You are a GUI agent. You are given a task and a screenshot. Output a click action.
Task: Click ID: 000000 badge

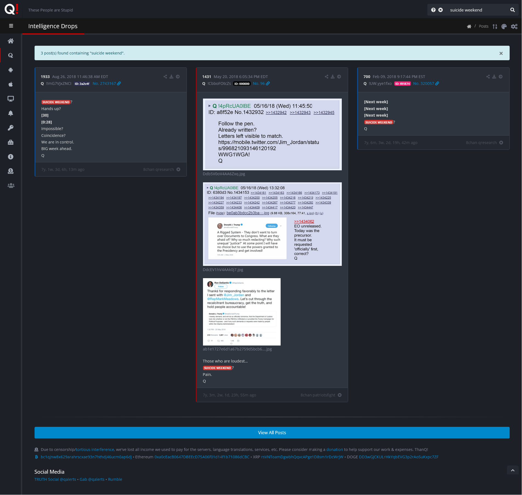242,84
